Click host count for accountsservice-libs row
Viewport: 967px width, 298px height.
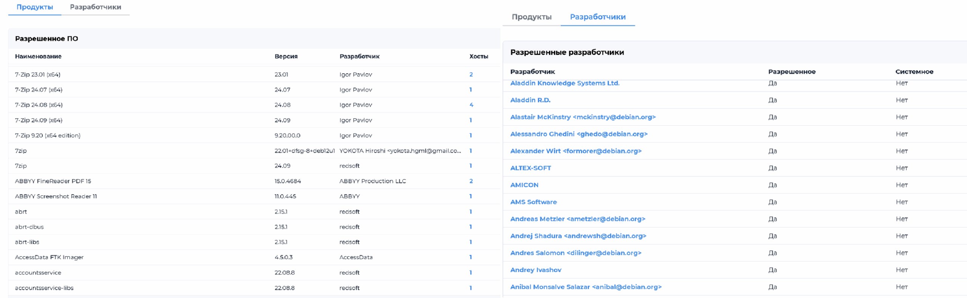(x=471, y=288)
